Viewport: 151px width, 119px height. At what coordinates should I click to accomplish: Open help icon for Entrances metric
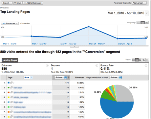tap(47, 65)
